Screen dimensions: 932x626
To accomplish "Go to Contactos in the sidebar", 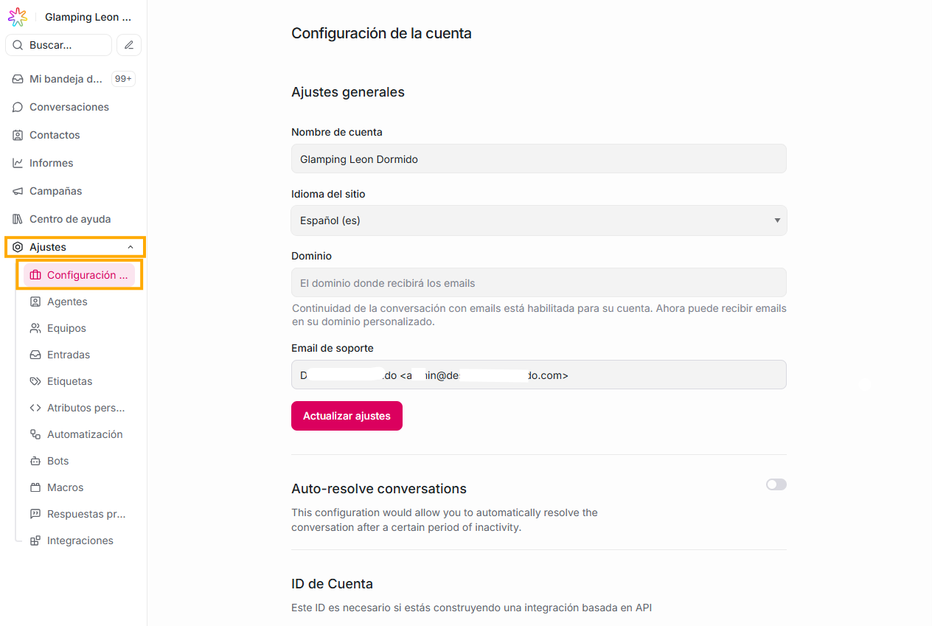I will 55,135.
